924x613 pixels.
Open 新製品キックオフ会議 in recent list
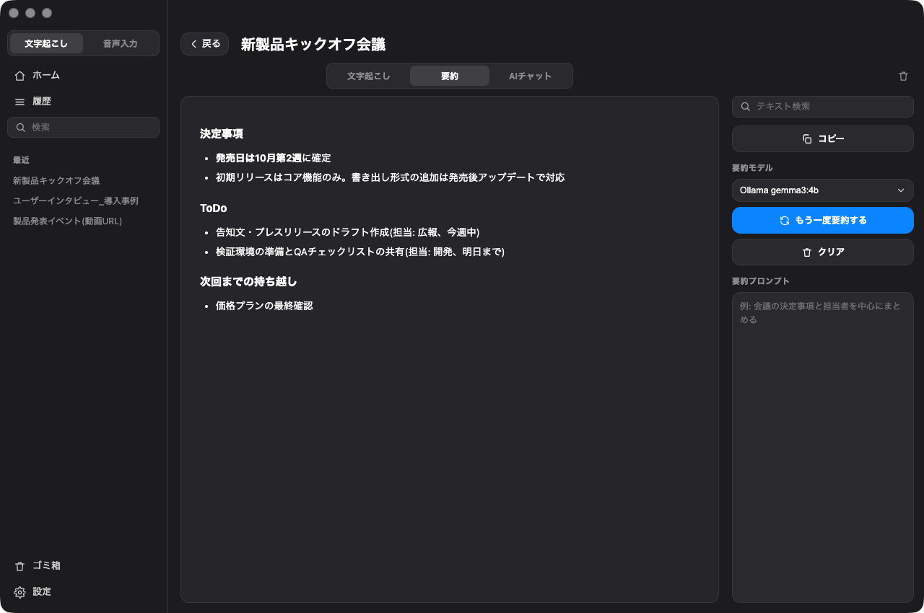point(56,181)
